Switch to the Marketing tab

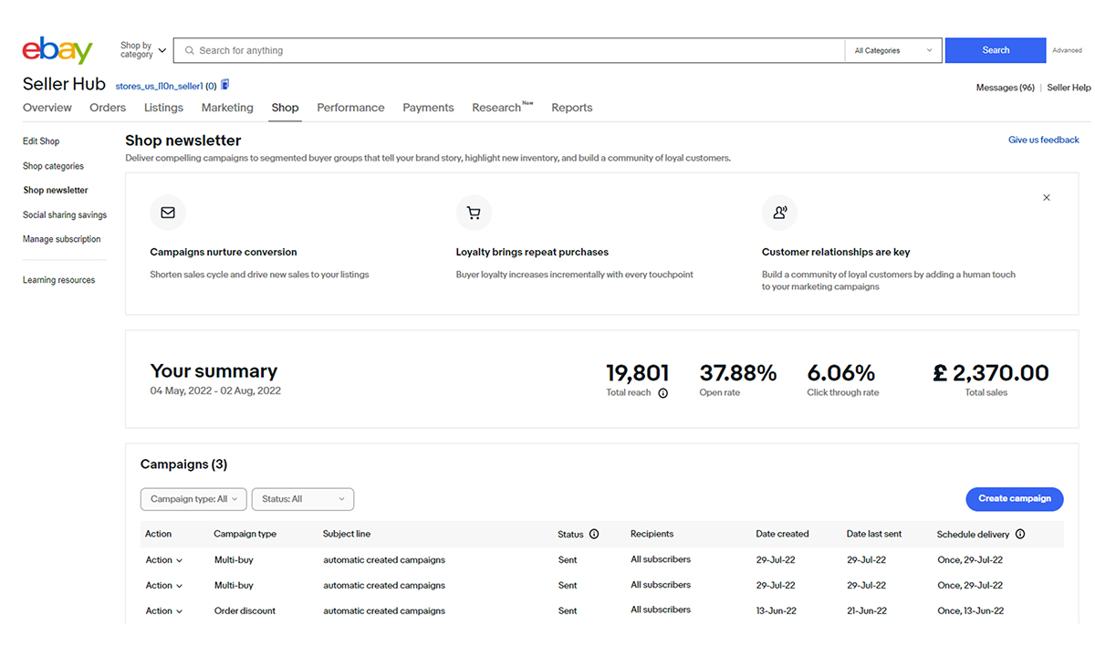coord(227,108)
